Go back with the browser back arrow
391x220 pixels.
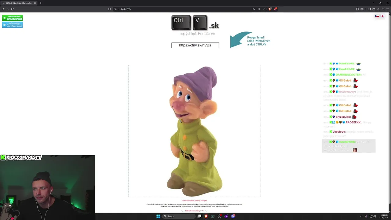(x=3, y=9)
